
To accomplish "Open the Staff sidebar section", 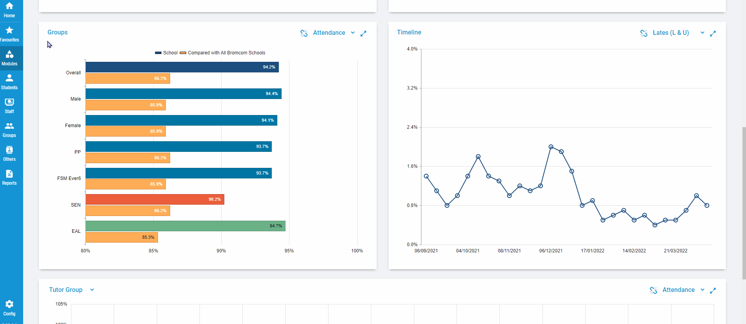I will point(9,106).
